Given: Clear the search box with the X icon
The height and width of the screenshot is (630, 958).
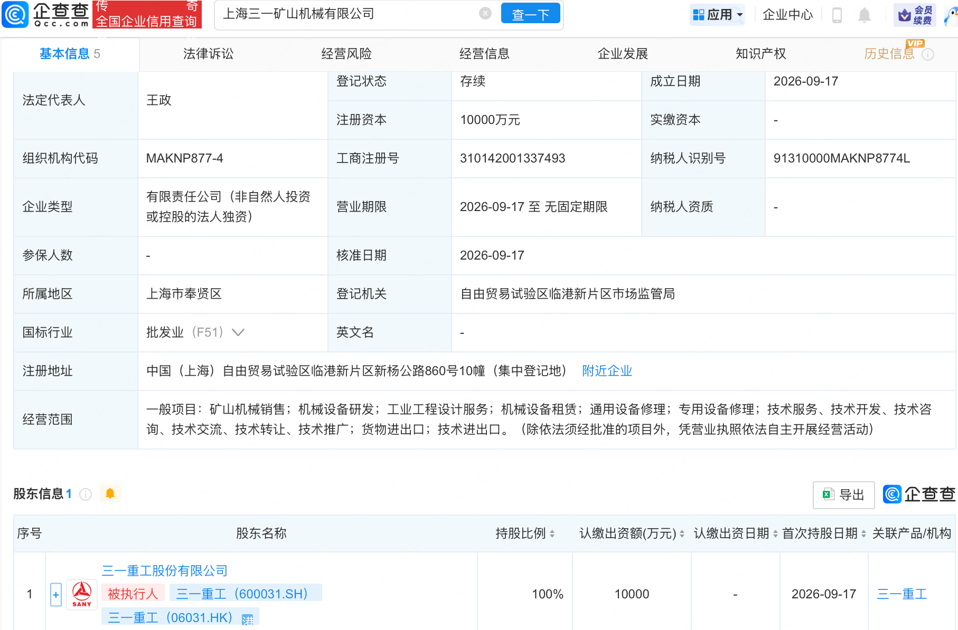Looking at the screenshot, I should (485, 14).
